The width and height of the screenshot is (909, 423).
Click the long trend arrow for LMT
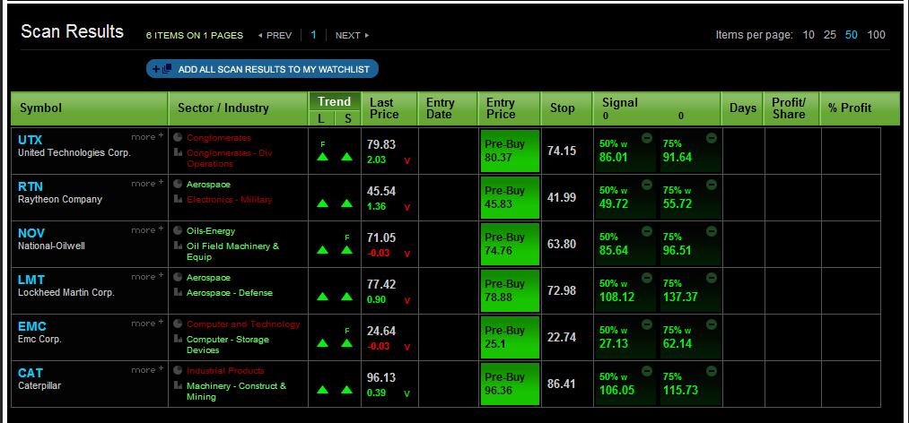tap(323, 297)
